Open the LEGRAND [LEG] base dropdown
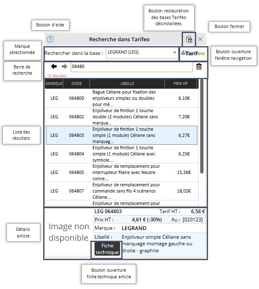 (x=142, y=53)
